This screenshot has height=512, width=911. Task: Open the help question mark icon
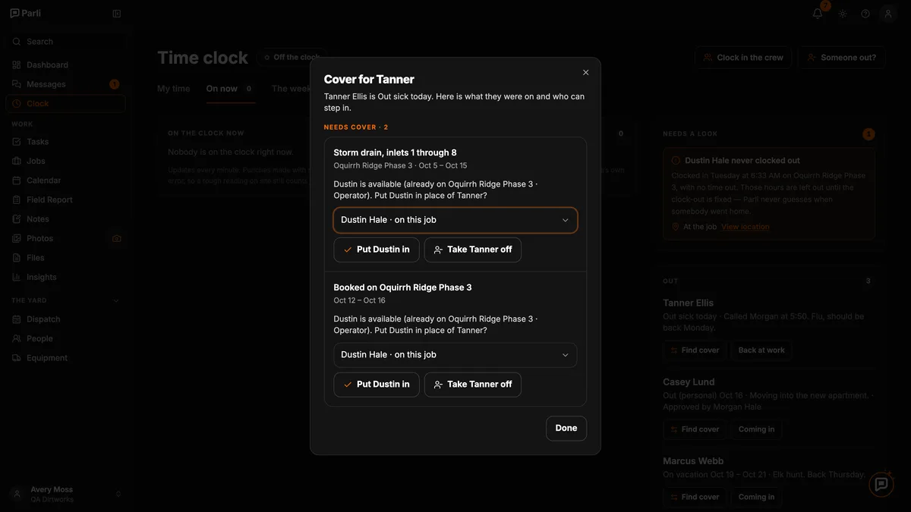tap(865, 14)
